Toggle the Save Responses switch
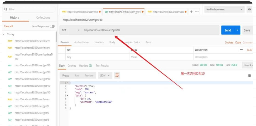 [x=52, y=26]
